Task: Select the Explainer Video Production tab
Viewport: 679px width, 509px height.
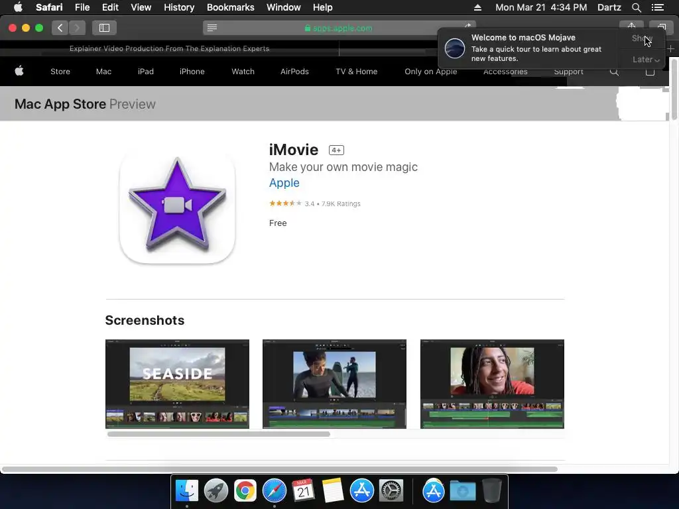Action: point(169,48)
